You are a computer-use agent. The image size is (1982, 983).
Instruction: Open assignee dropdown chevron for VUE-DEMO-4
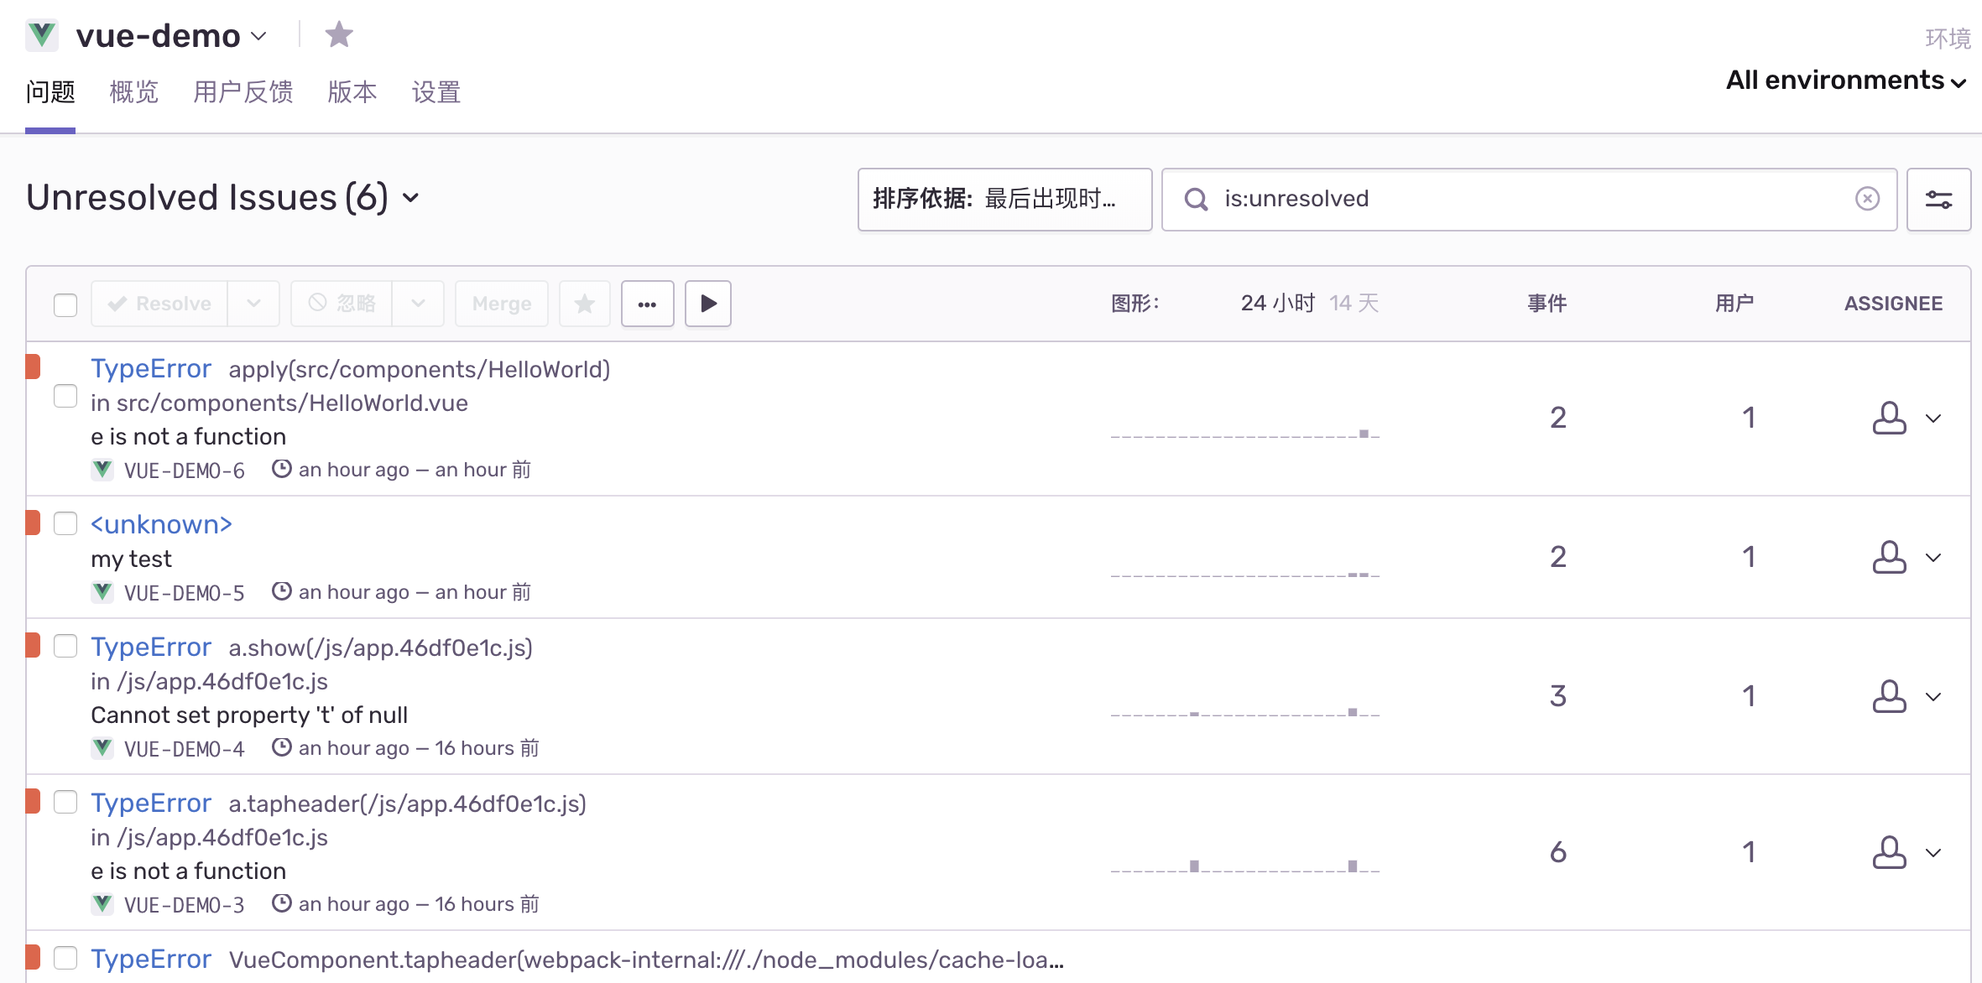1934,697
